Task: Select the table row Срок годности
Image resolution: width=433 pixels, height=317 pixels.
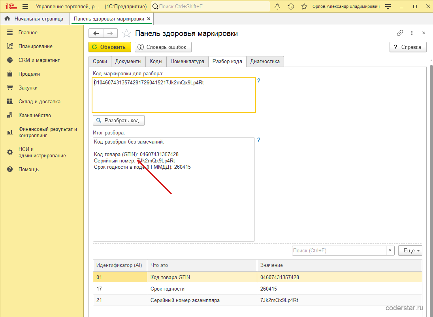Action: point(257,289)
